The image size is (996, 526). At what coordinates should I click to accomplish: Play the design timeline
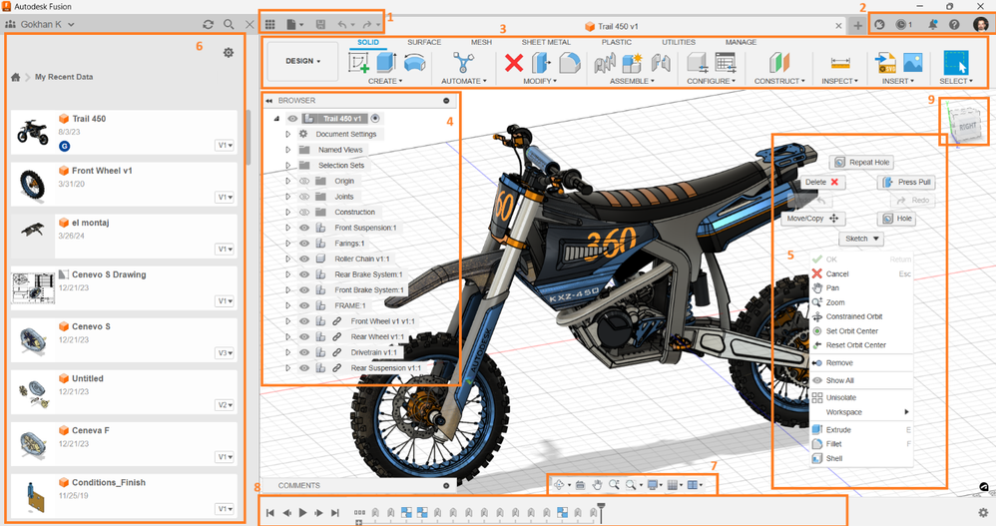[303, 513]
